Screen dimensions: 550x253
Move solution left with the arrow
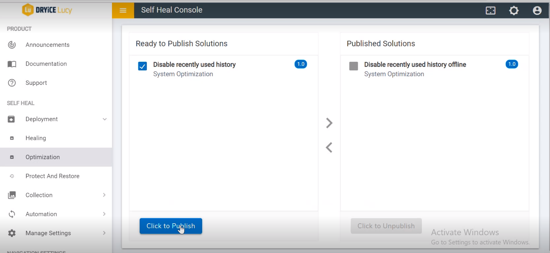329,147
